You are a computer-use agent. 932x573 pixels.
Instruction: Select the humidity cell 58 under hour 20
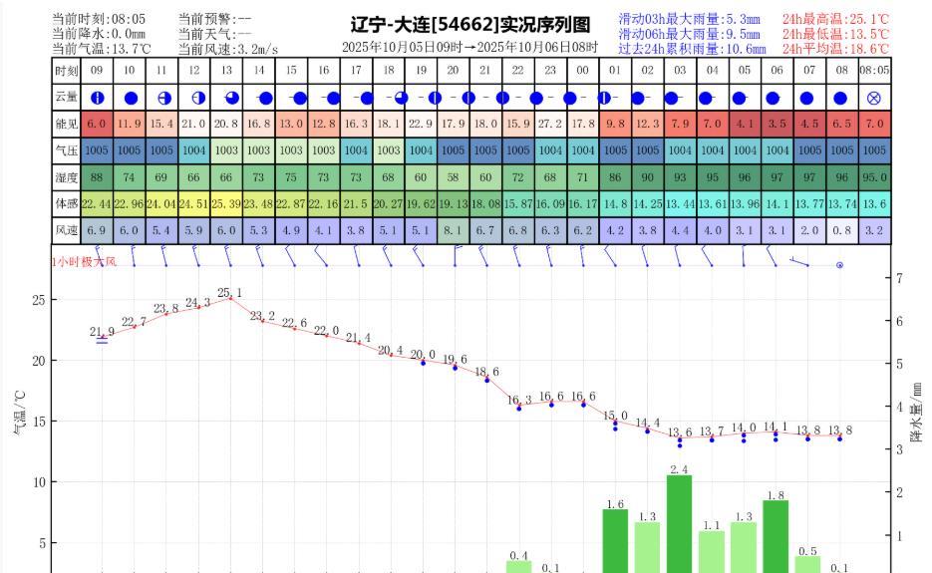click(x=453, y=177)
